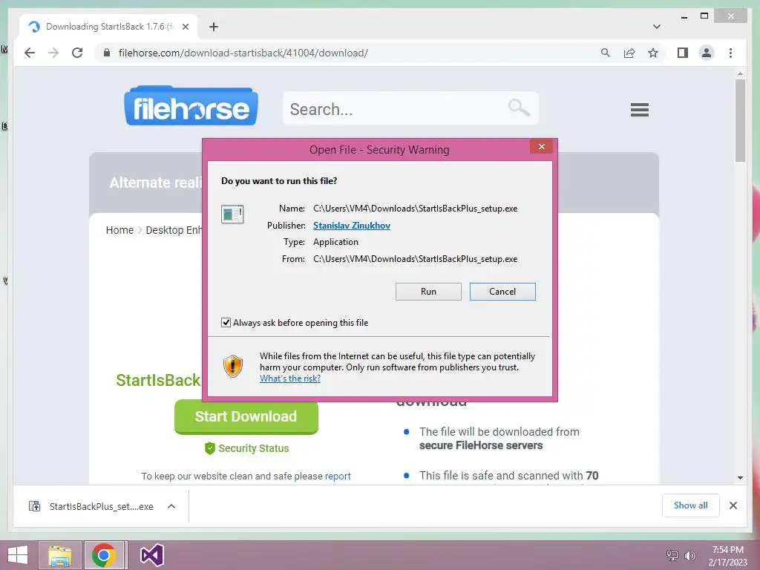Viewport: 760px width, 570px height.
Task: Open the FileHorse hamburger menu
Action: [x=639, y=110]
